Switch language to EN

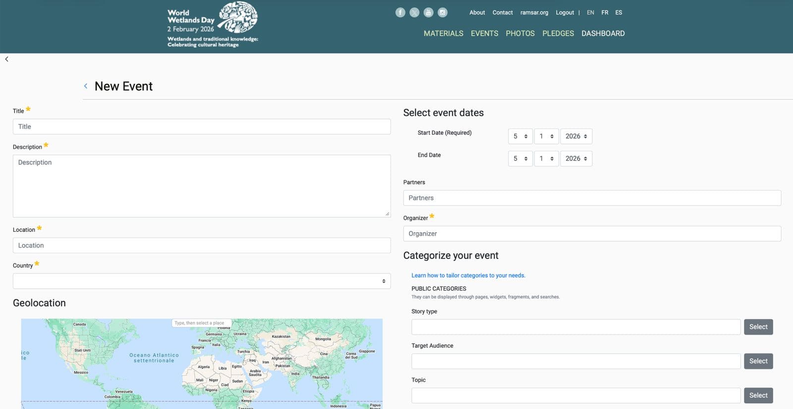click(590, 12)
